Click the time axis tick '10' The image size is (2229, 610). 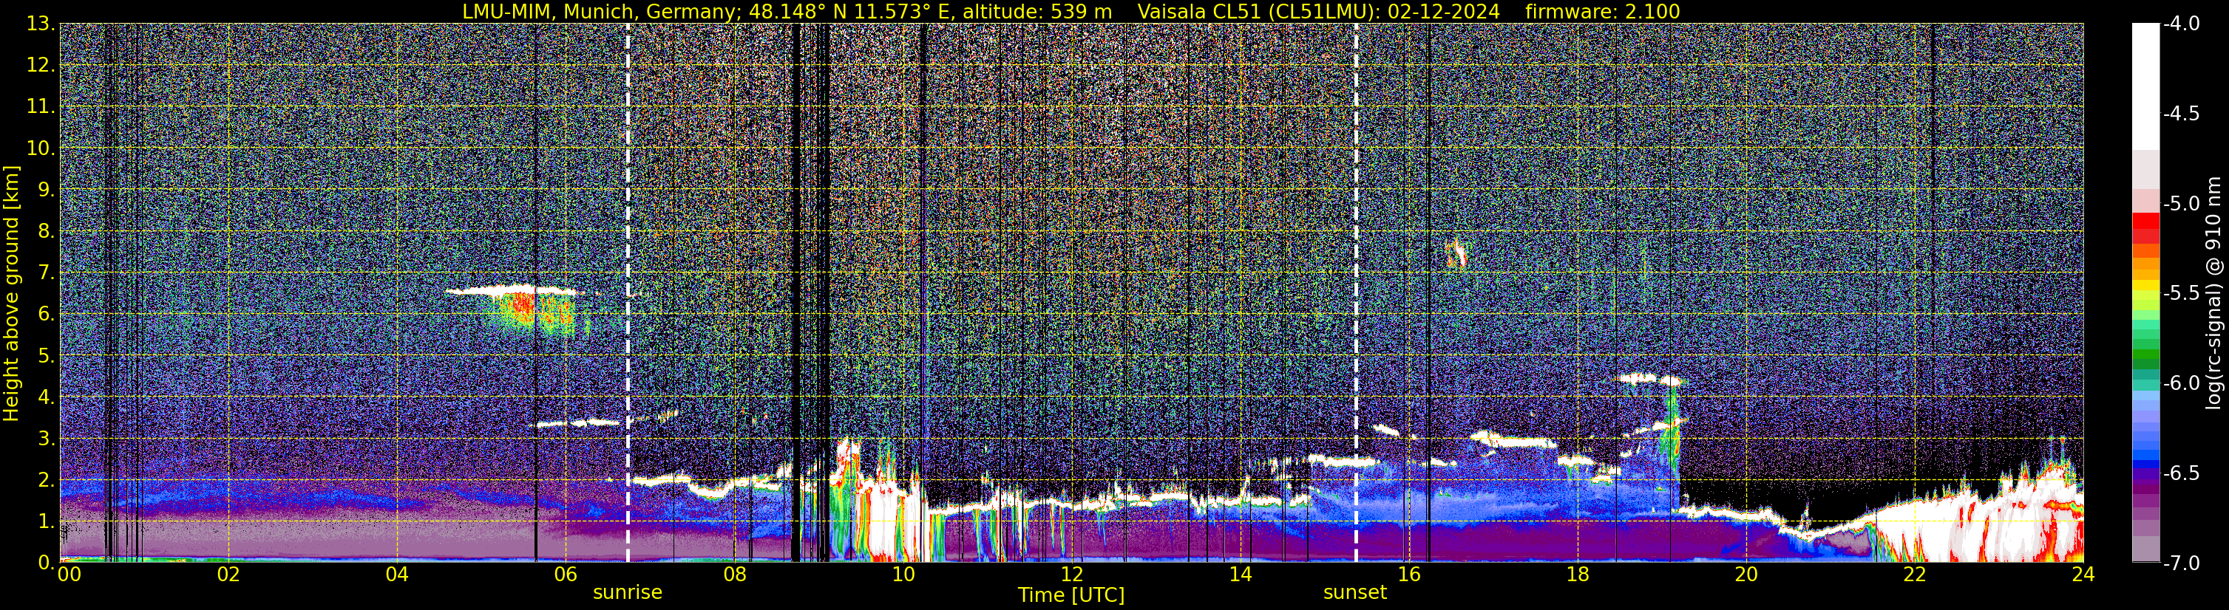tap(903, 575)
